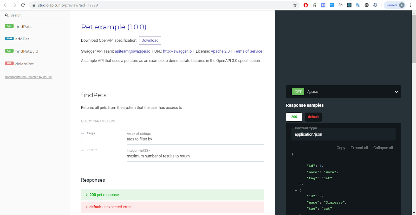Open the Apache 2.0 license link
This screenshot has height=215, width=416.
[x=220, y=51]
